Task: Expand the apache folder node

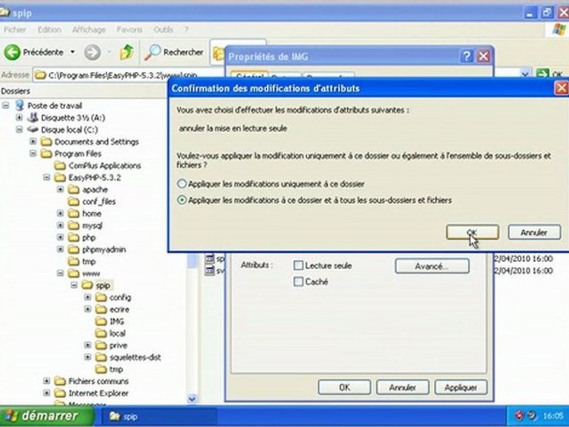Action: pyautogui.click(x=60, y=189)
